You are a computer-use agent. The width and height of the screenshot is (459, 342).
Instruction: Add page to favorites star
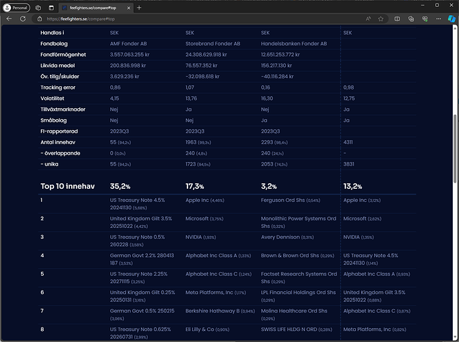380,19
